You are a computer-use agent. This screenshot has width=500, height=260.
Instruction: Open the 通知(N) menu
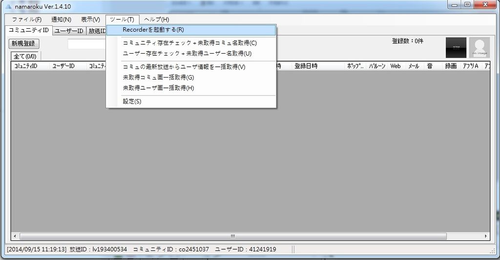click(x=61, y=20)
